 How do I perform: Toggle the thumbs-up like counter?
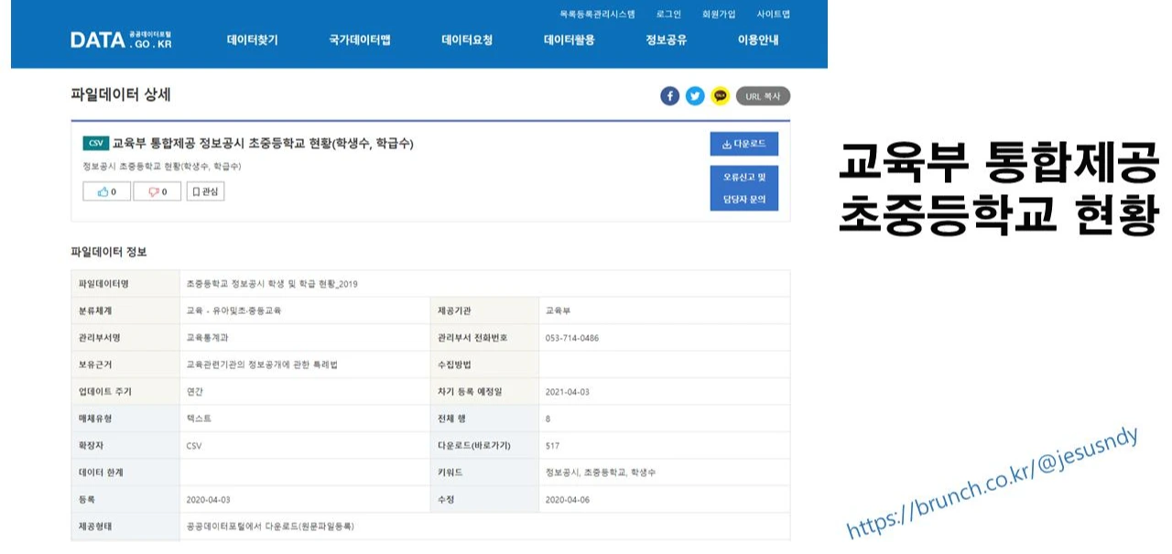pyautogui.click(x=106, y=190)
